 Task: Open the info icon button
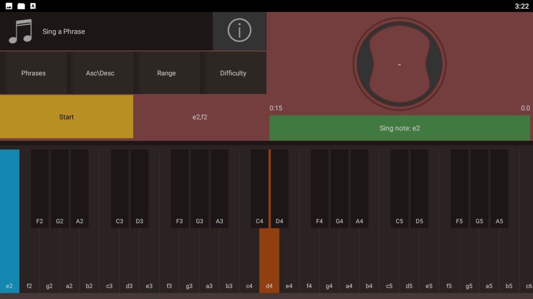[x=239, y=31]
